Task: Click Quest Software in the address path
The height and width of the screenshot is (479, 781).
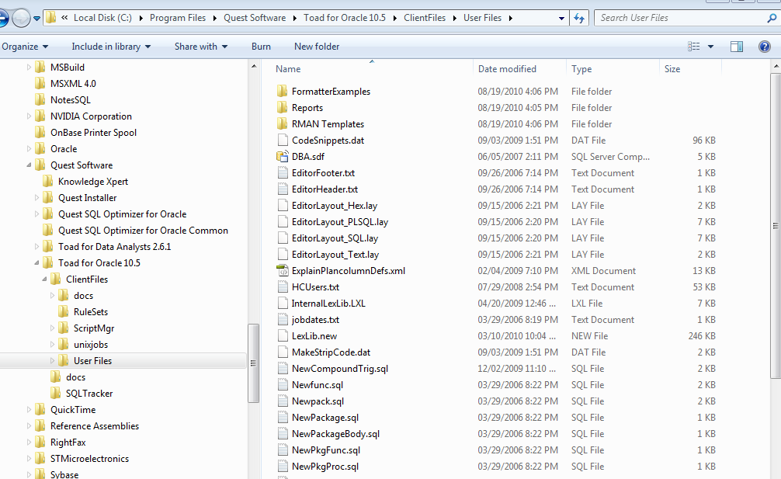Action: [255, 18]
